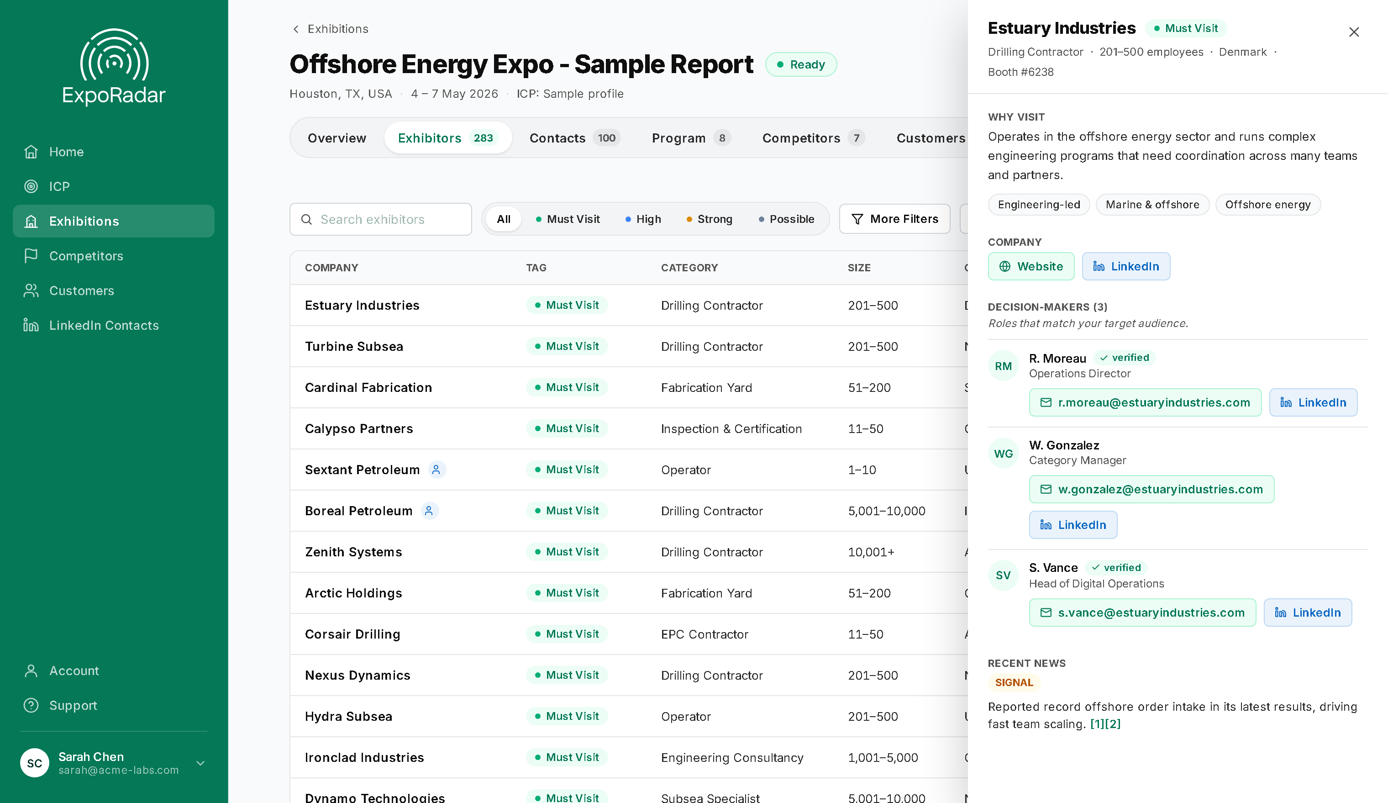1388x803 pixels.
Task: Click the Competitors flag icon
Action: 31,256
